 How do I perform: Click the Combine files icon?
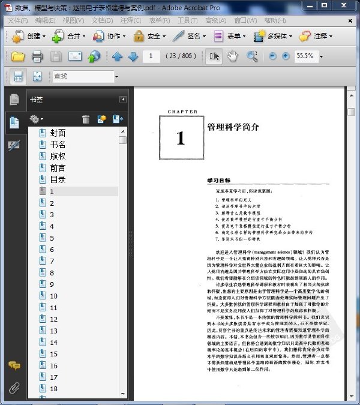coord(58,36)
